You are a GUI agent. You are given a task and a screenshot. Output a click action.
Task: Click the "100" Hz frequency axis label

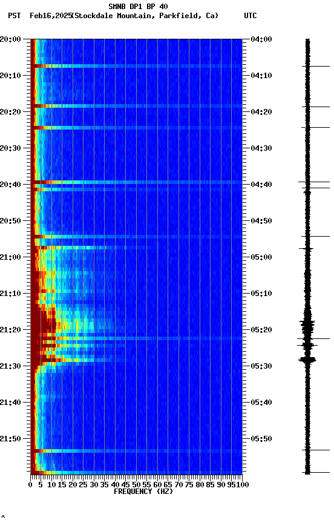243,485
